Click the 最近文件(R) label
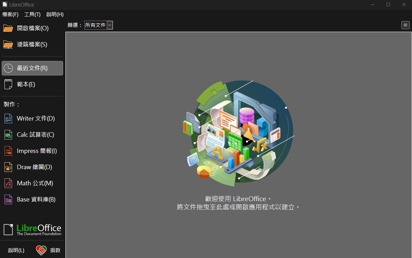The height and width of the screenshot is (258, 412). pos(32,68)
